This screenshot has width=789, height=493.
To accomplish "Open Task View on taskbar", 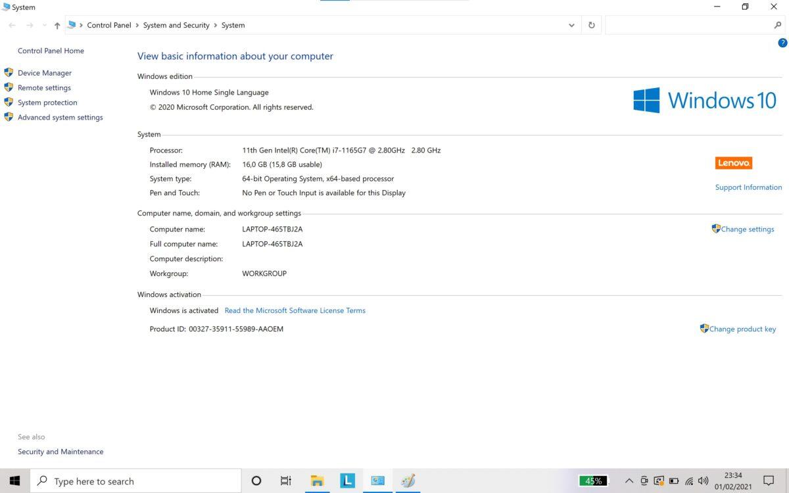I will (286, 481).
